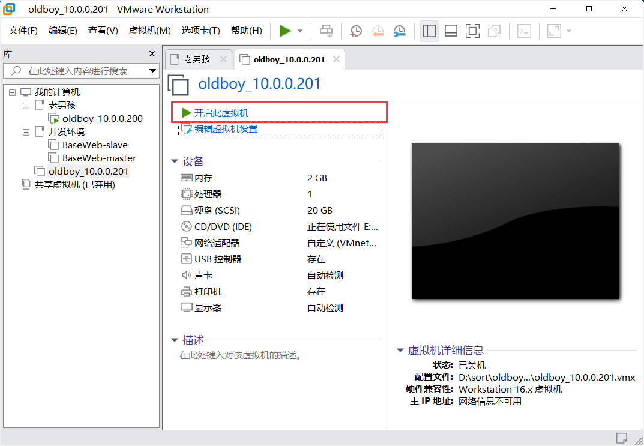
Task: Open the 编辑(E) menu
Action: [x=63, y=31]
